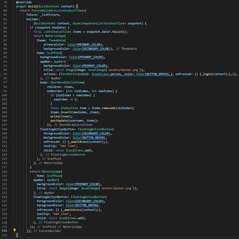Click 'write(items);' on line 105

(x=61, y=116)
